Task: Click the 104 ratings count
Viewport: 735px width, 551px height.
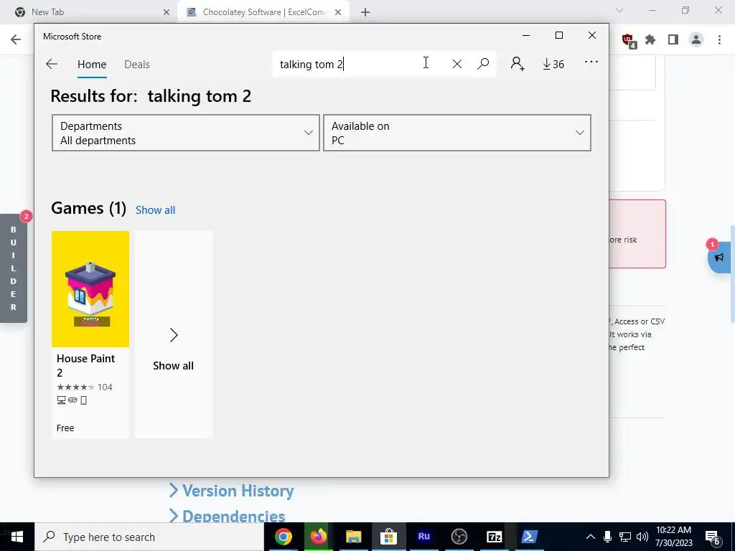Action: 105,387
